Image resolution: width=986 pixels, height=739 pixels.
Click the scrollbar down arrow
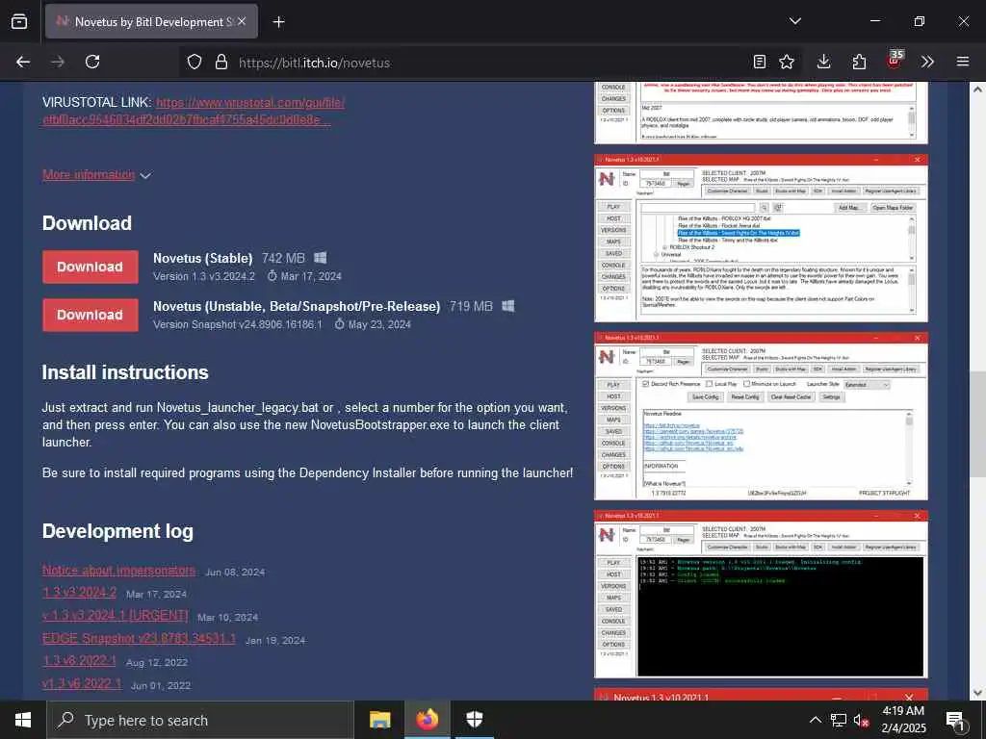pos(977,693)
